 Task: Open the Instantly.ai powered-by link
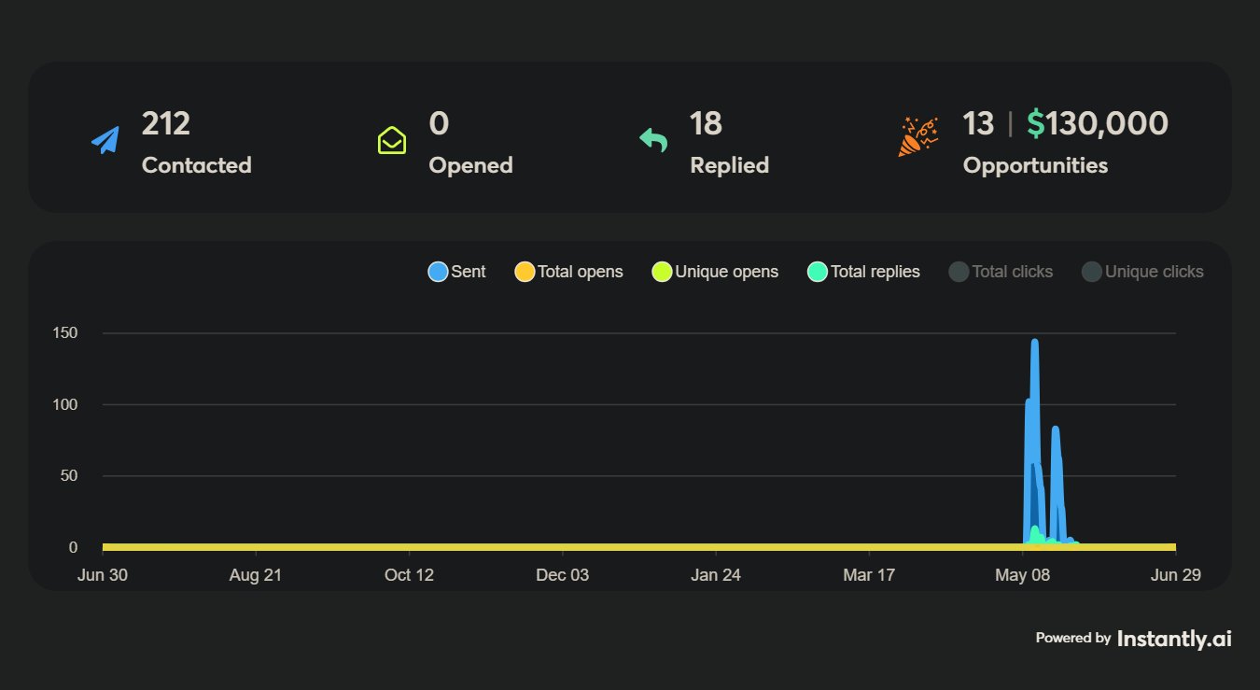[x=1174, y=639]
